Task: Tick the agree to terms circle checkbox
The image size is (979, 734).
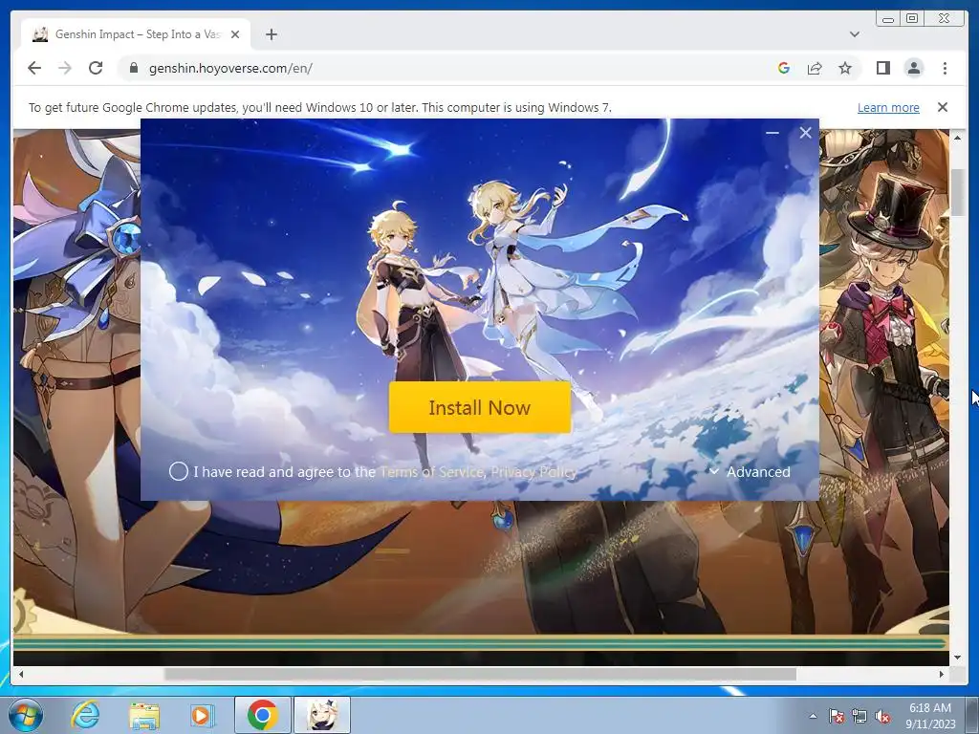Action: (x=179, y=471)
